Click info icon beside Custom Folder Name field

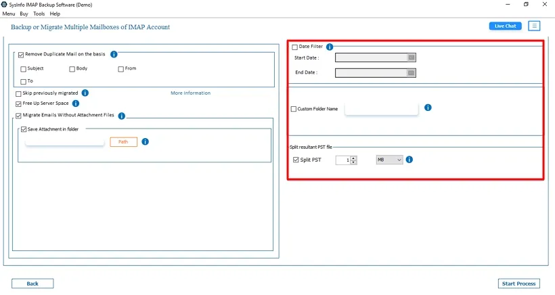point(428,108)
